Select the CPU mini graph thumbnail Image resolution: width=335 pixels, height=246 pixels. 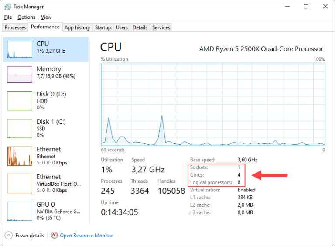coord(20,50)
